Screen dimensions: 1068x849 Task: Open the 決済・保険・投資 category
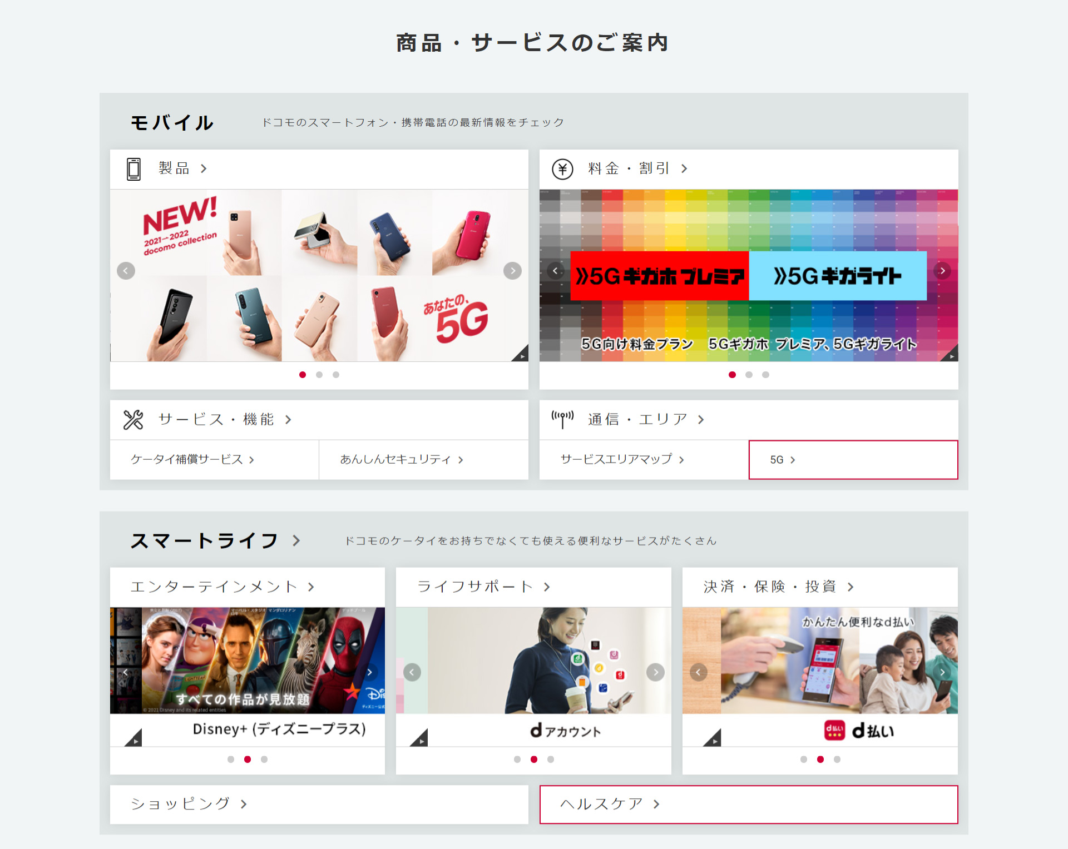click(820, 587)
